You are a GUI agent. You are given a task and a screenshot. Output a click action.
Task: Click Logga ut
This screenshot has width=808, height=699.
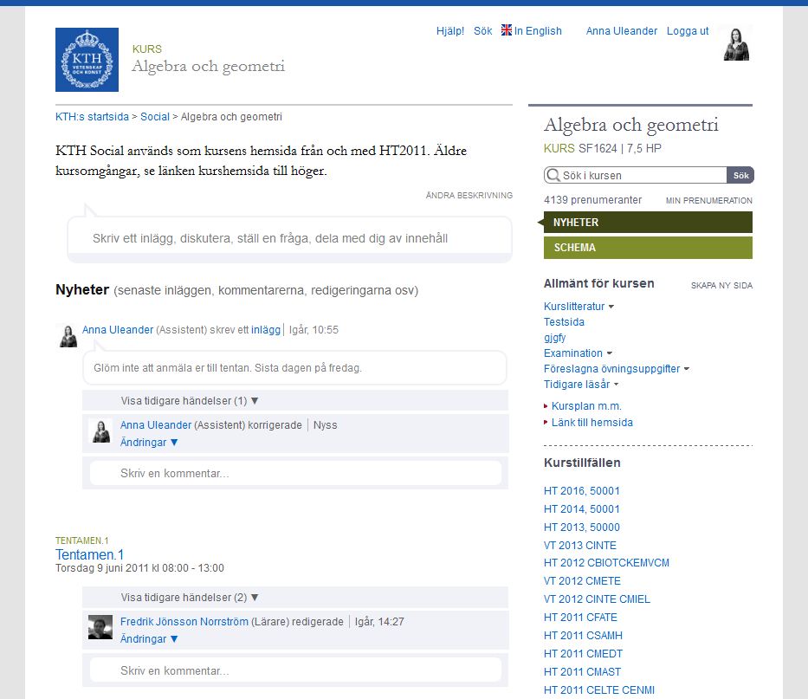688,31
